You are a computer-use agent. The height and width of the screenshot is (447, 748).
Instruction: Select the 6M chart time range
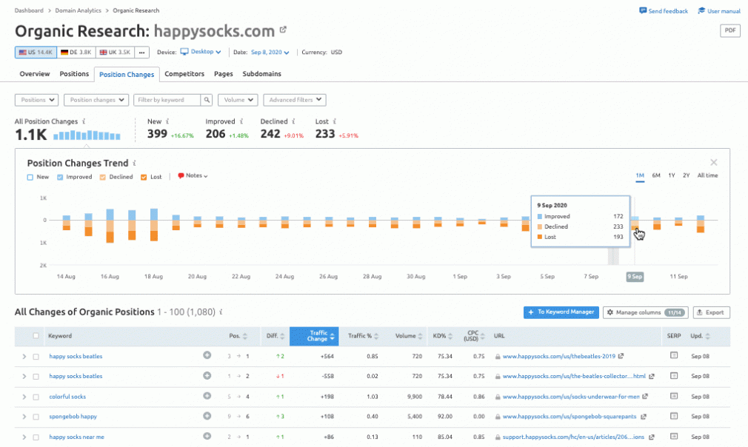point(656,175)
